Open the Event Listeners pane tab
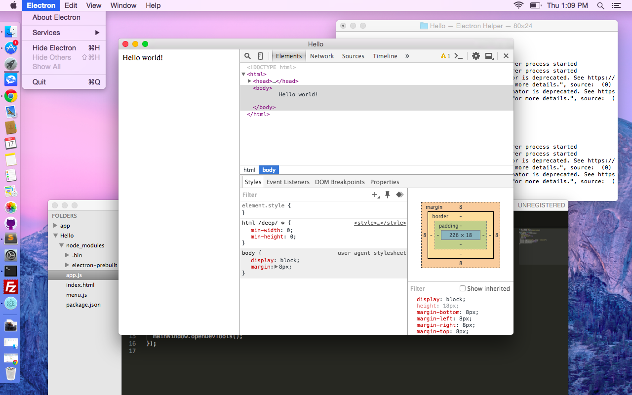The image size is (632, 395). [x=288, y=182]
